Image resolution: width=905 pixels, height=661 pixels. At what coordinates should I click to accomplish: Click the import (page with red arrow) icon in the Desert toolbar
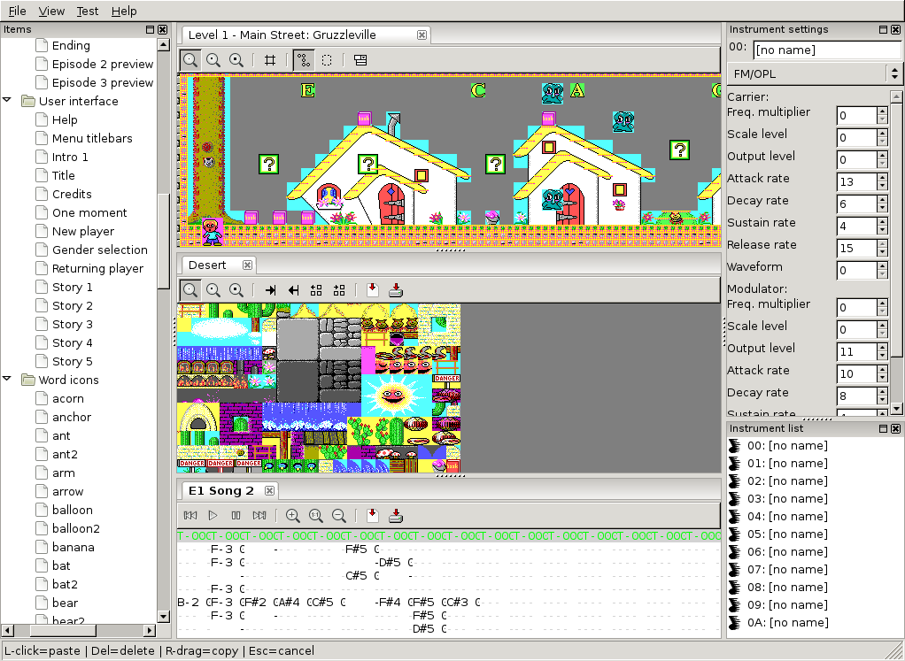coord(372,290)
